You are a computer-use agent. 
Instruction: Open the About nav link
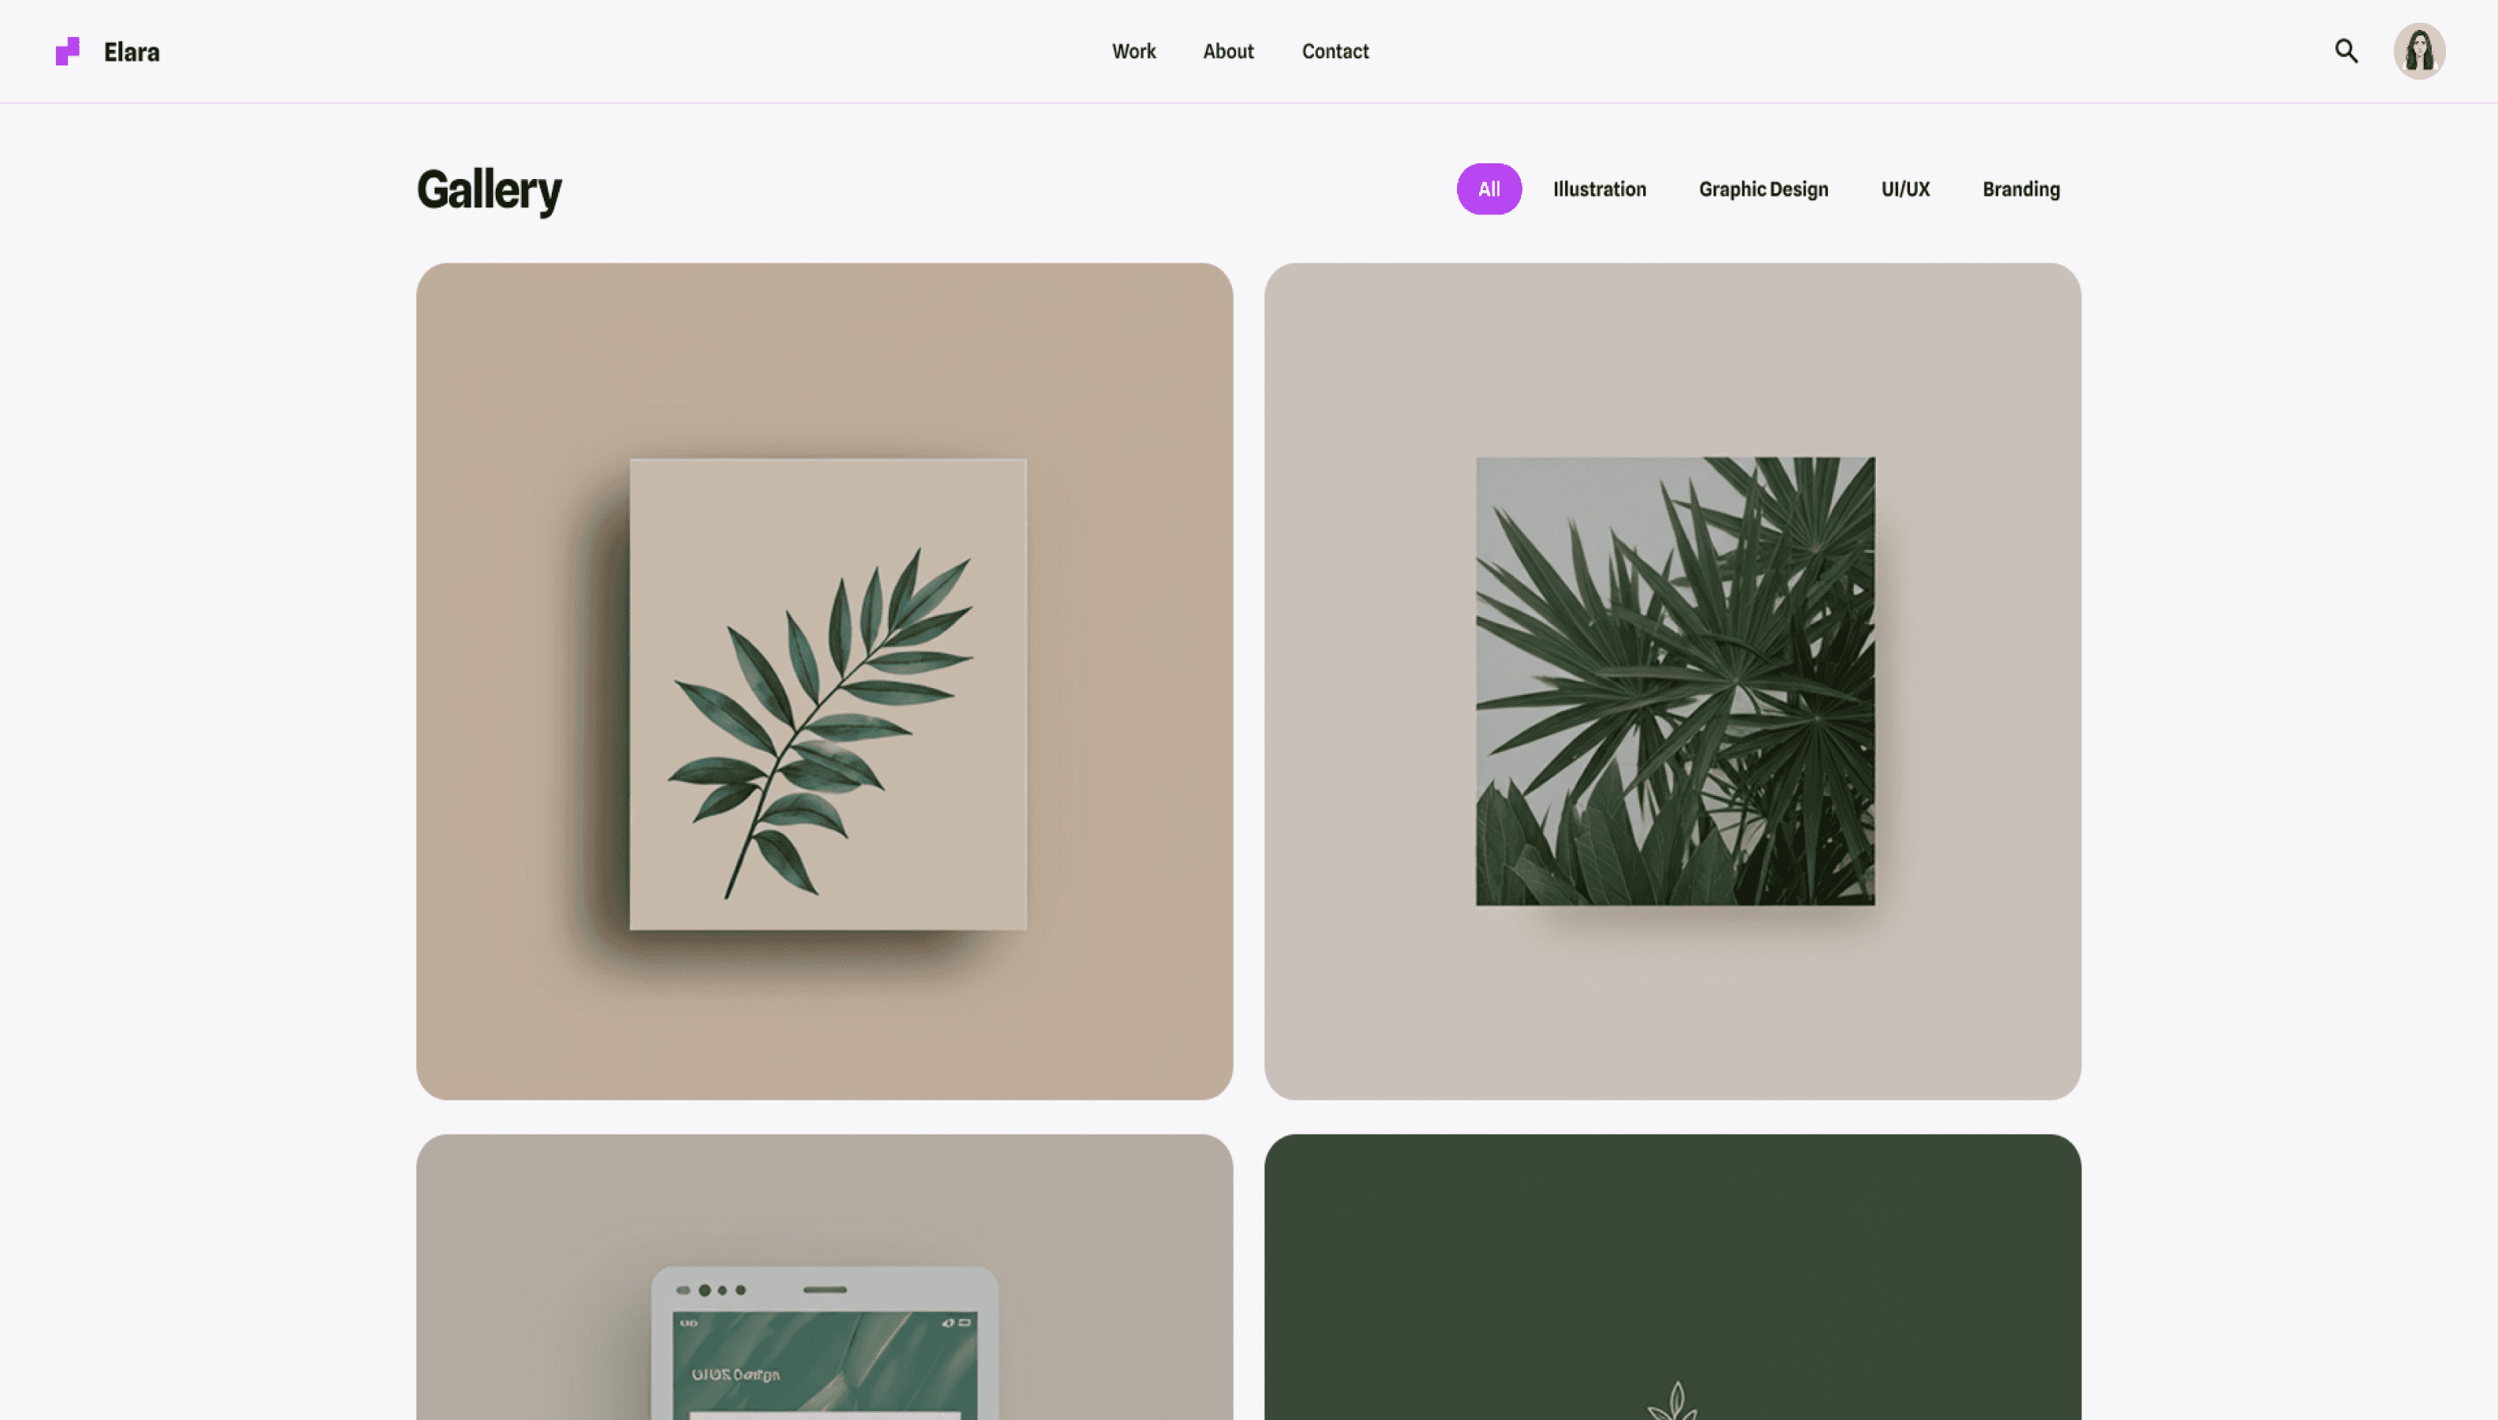tap(1228, 50)
